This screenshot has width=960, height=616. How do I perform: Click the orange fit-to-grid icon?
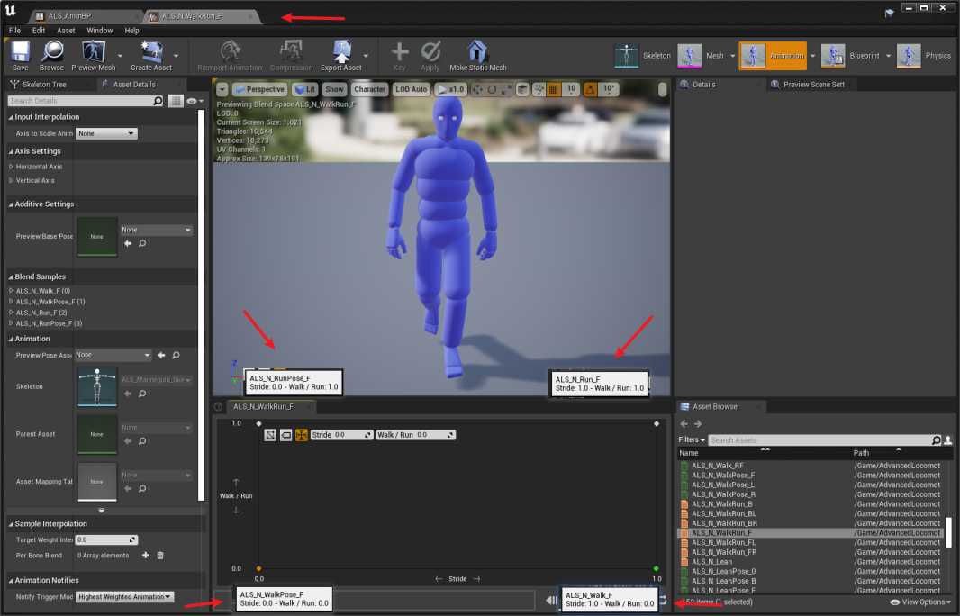301,435
